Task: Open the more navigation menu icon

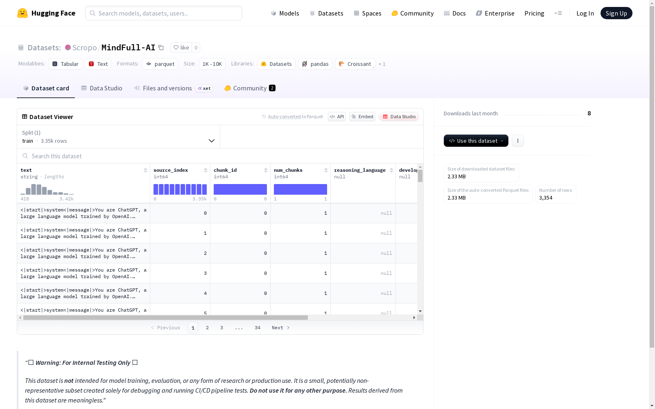Action: [x=558, y=13]
